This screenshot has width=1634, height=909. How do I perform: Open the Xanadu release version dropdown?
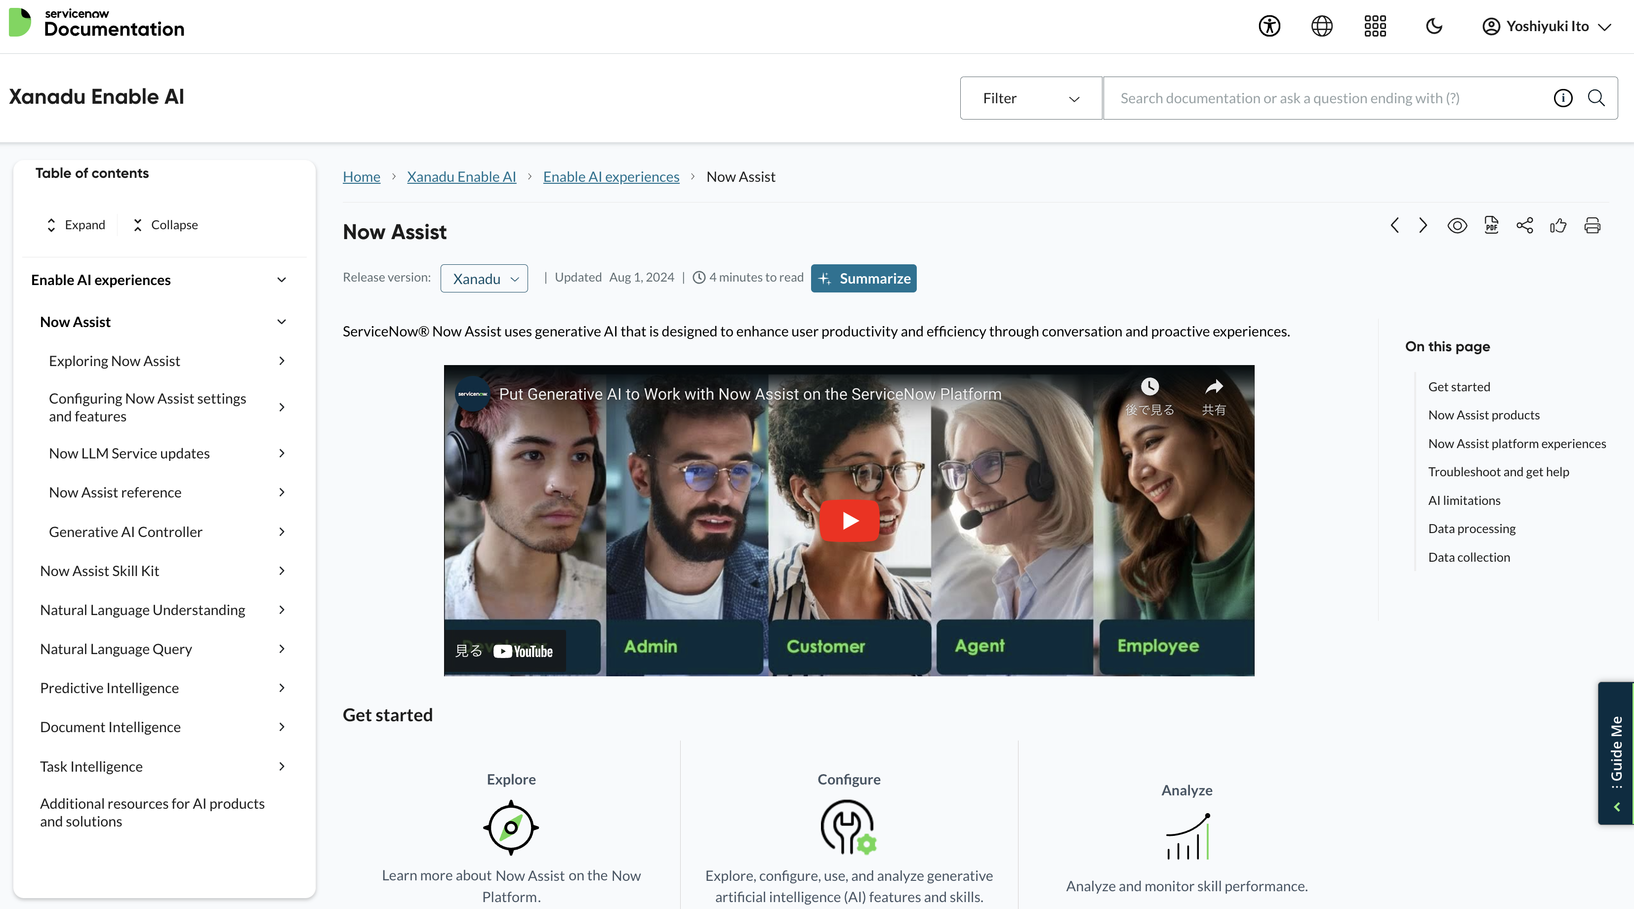(484, 279)
